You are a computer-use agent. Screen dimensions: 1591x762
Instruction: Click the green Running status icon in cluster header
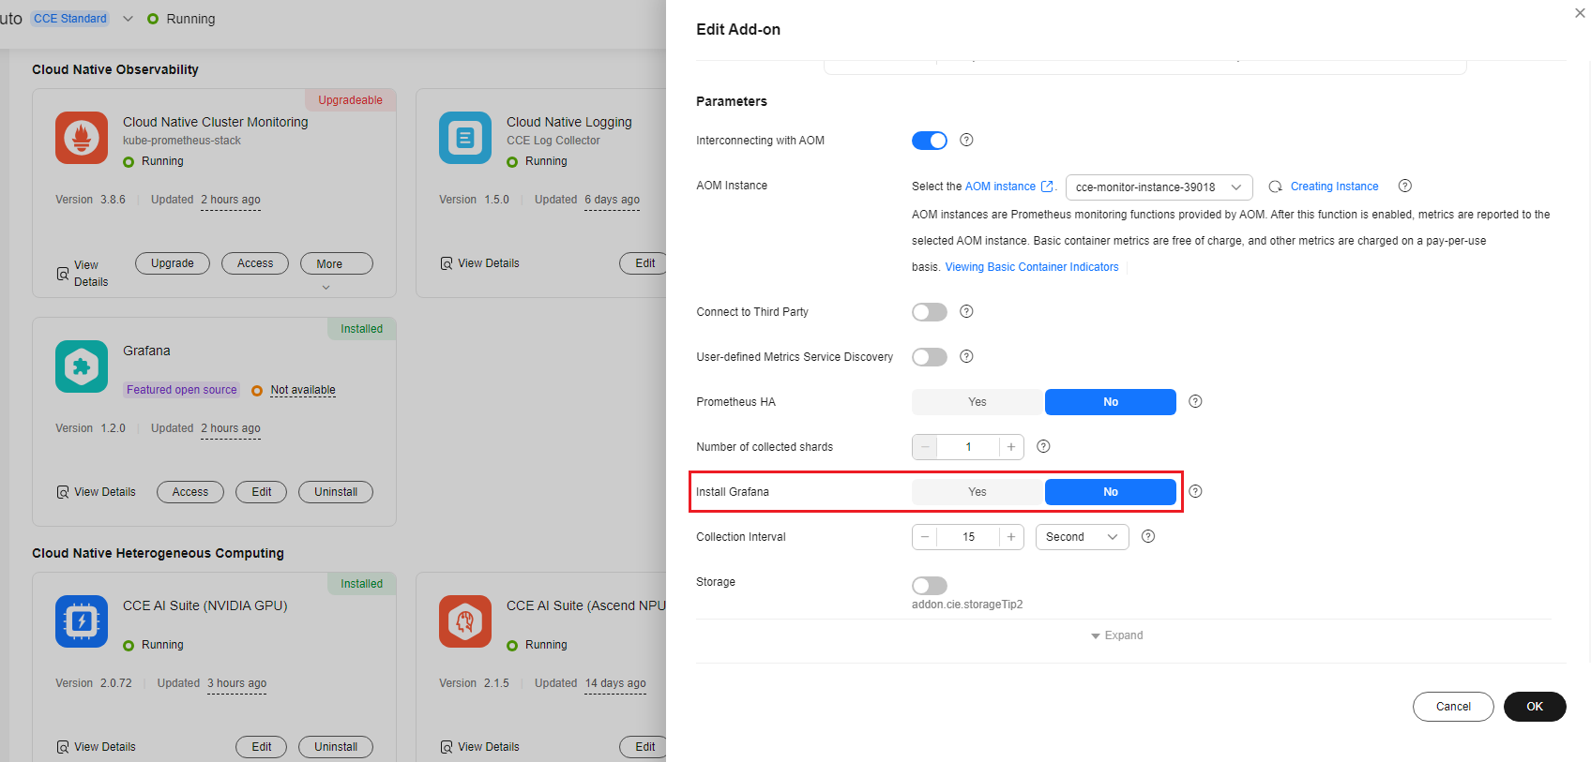[153, 19]
